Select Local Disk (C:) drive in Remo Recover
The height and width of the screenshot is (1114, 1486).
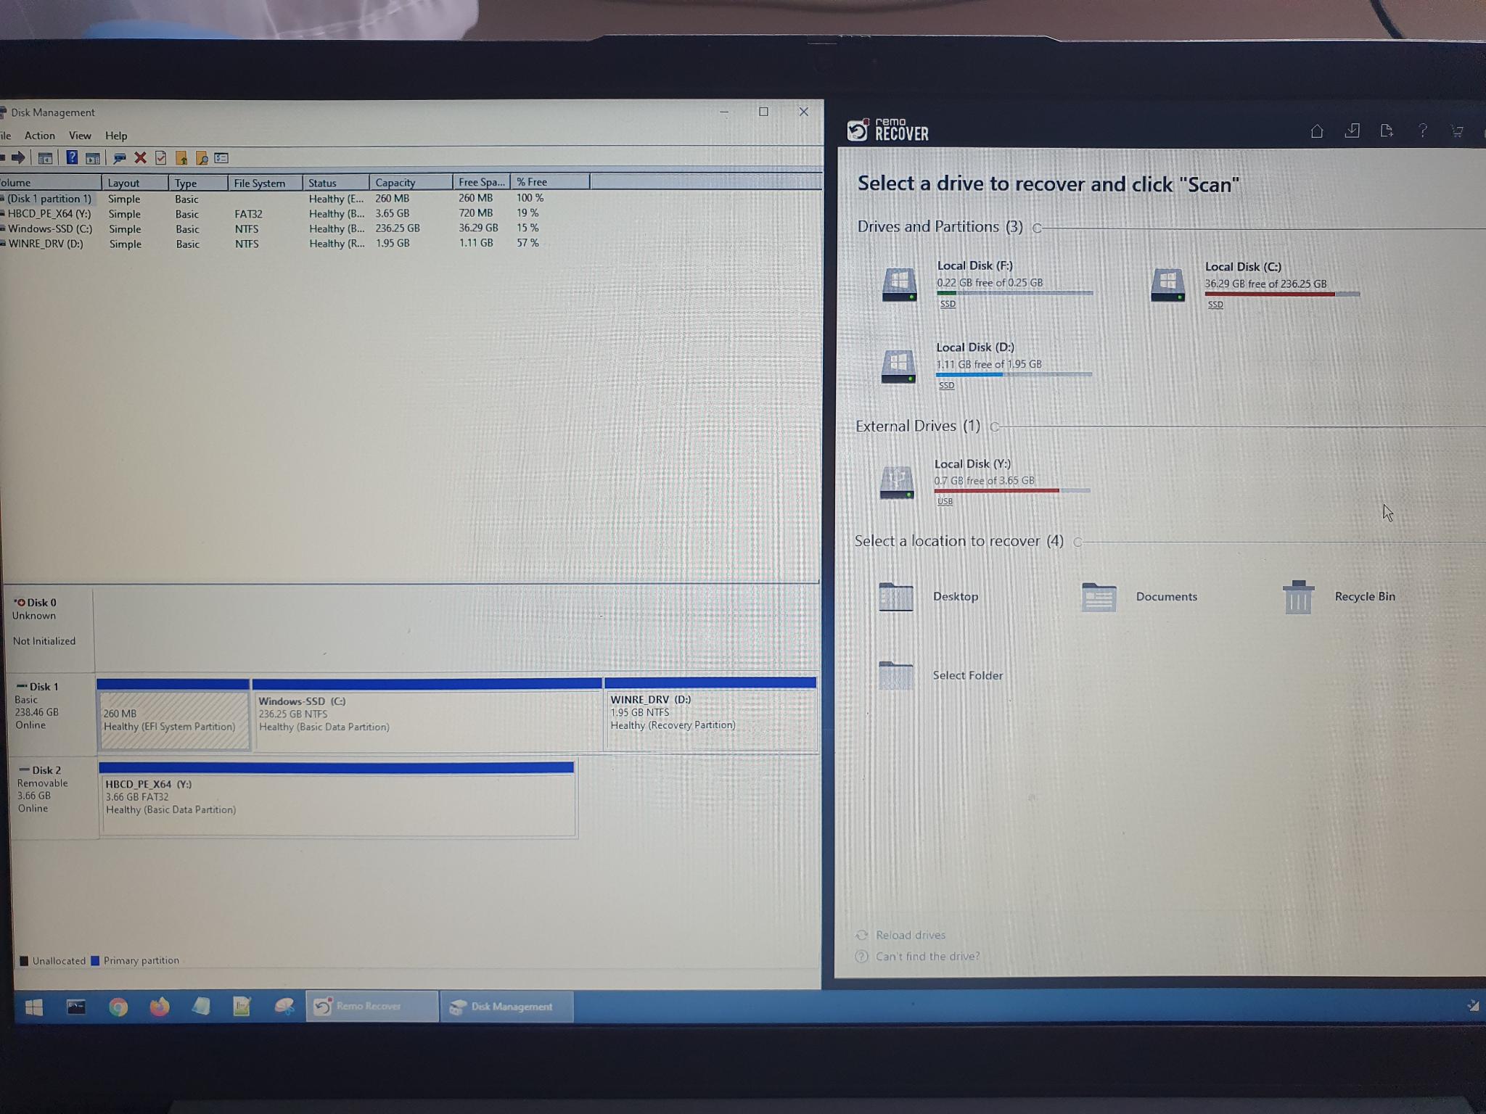click(1255, 284)
